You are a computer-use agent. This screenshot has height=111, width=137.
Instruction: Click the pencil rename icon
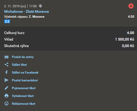tap(6, 88)
